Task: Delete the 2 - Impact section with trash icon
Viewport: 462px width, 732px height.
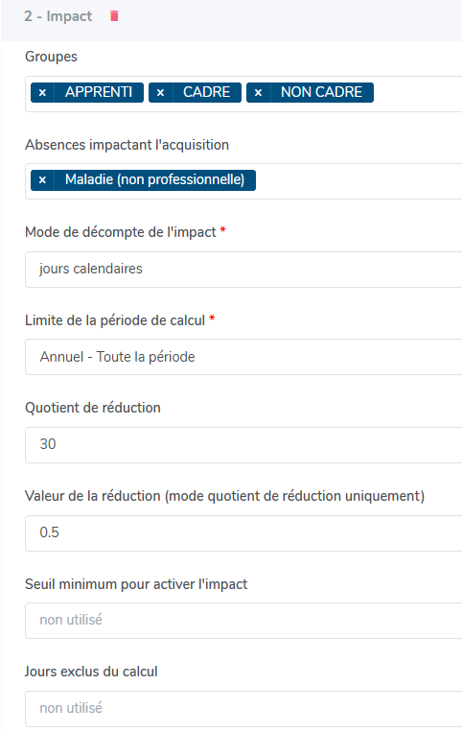Action: pyautogui.click(x=114, y=16)
